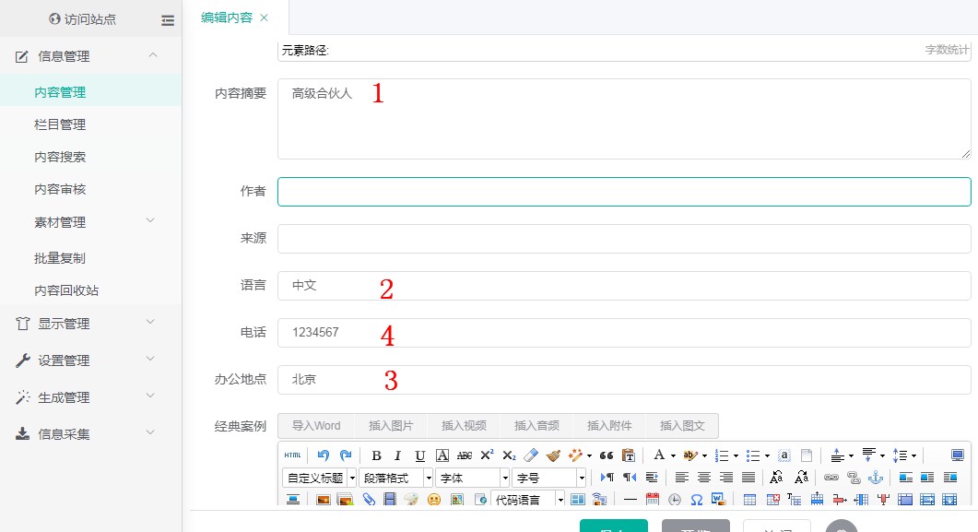
Task: Open the 字体 font family dropdown
Action: pos(473,478)
